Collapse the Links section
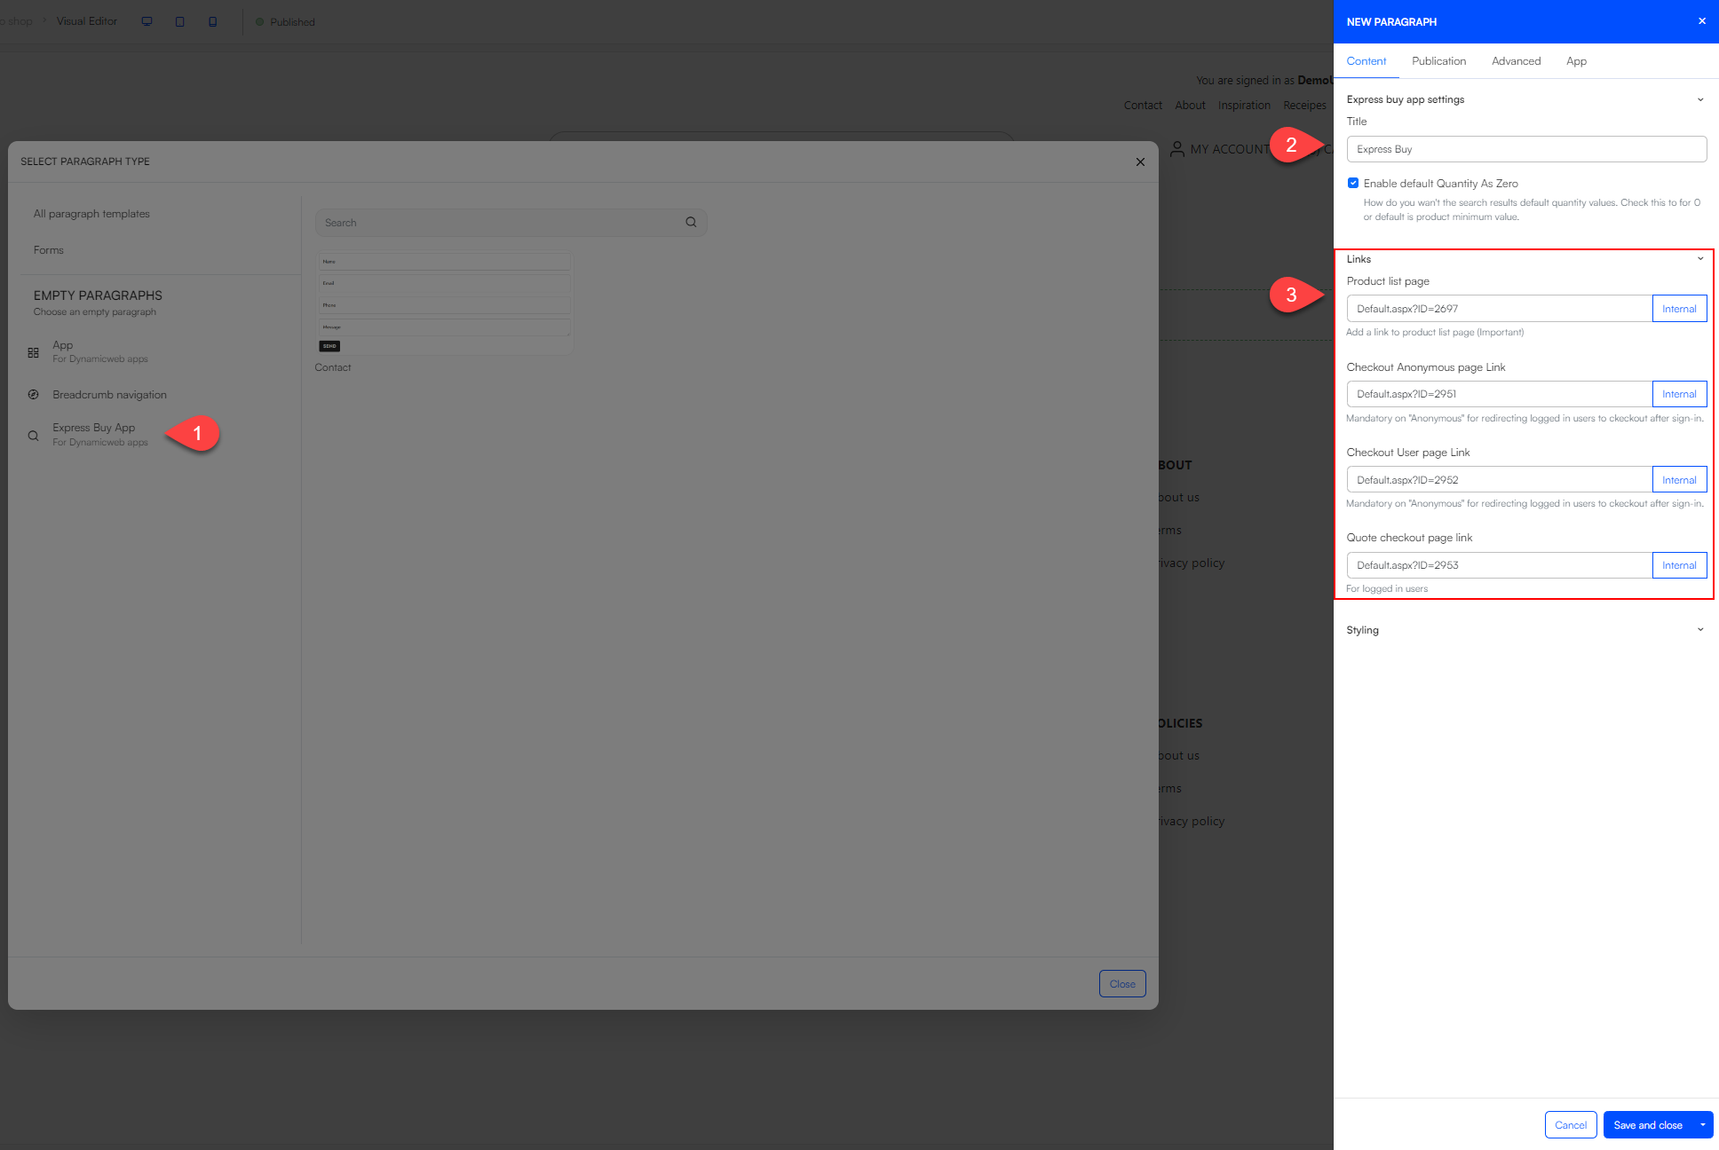Image resolution: width=1719 pixels, height=1150 pixels. pos(1700,259)
